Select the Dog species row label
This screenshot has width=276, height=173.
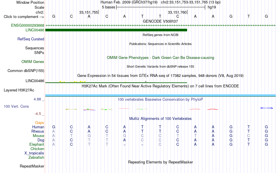(x=41, y=140)
